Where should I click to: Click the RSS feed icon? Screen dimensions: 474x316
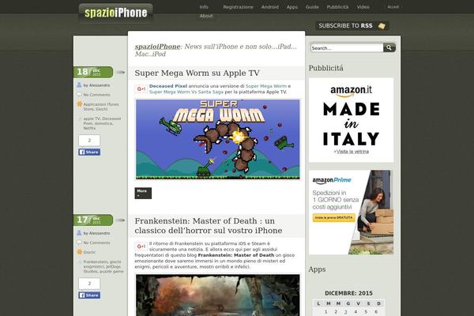(x=382, y=26)
